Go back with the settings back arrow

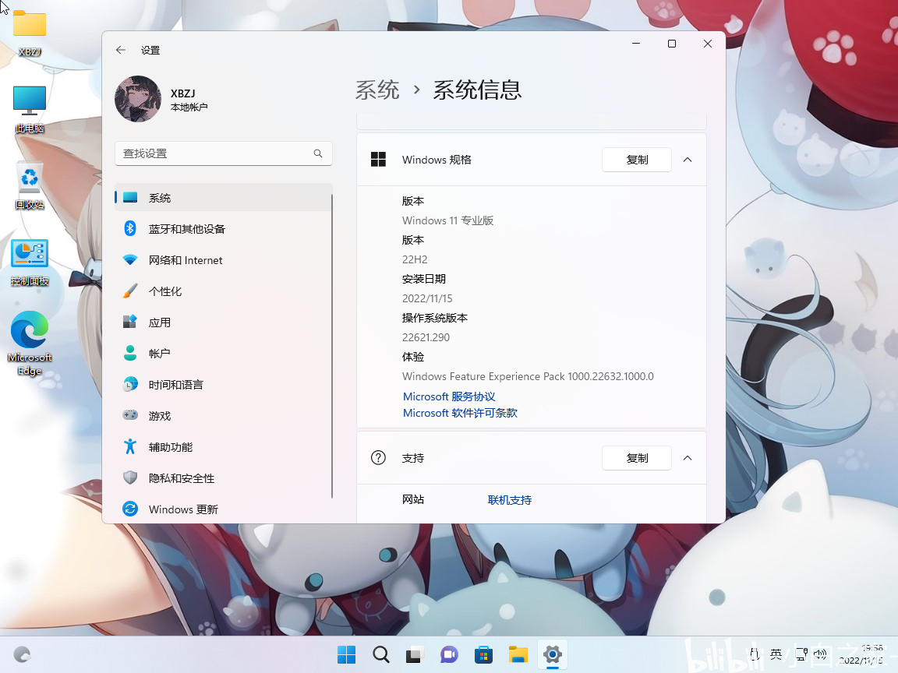(x=120, y=50)
